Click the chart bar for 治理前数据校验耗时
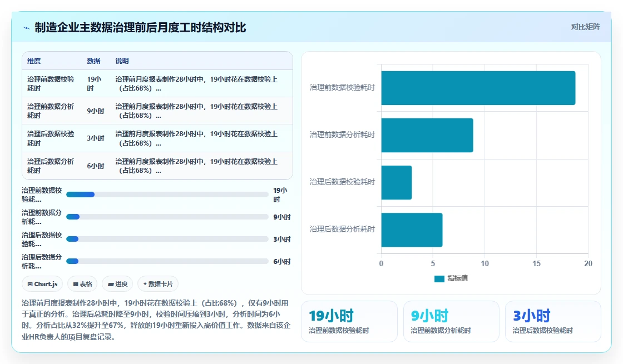This screenshot has height=364, width=623. point(478,88)
